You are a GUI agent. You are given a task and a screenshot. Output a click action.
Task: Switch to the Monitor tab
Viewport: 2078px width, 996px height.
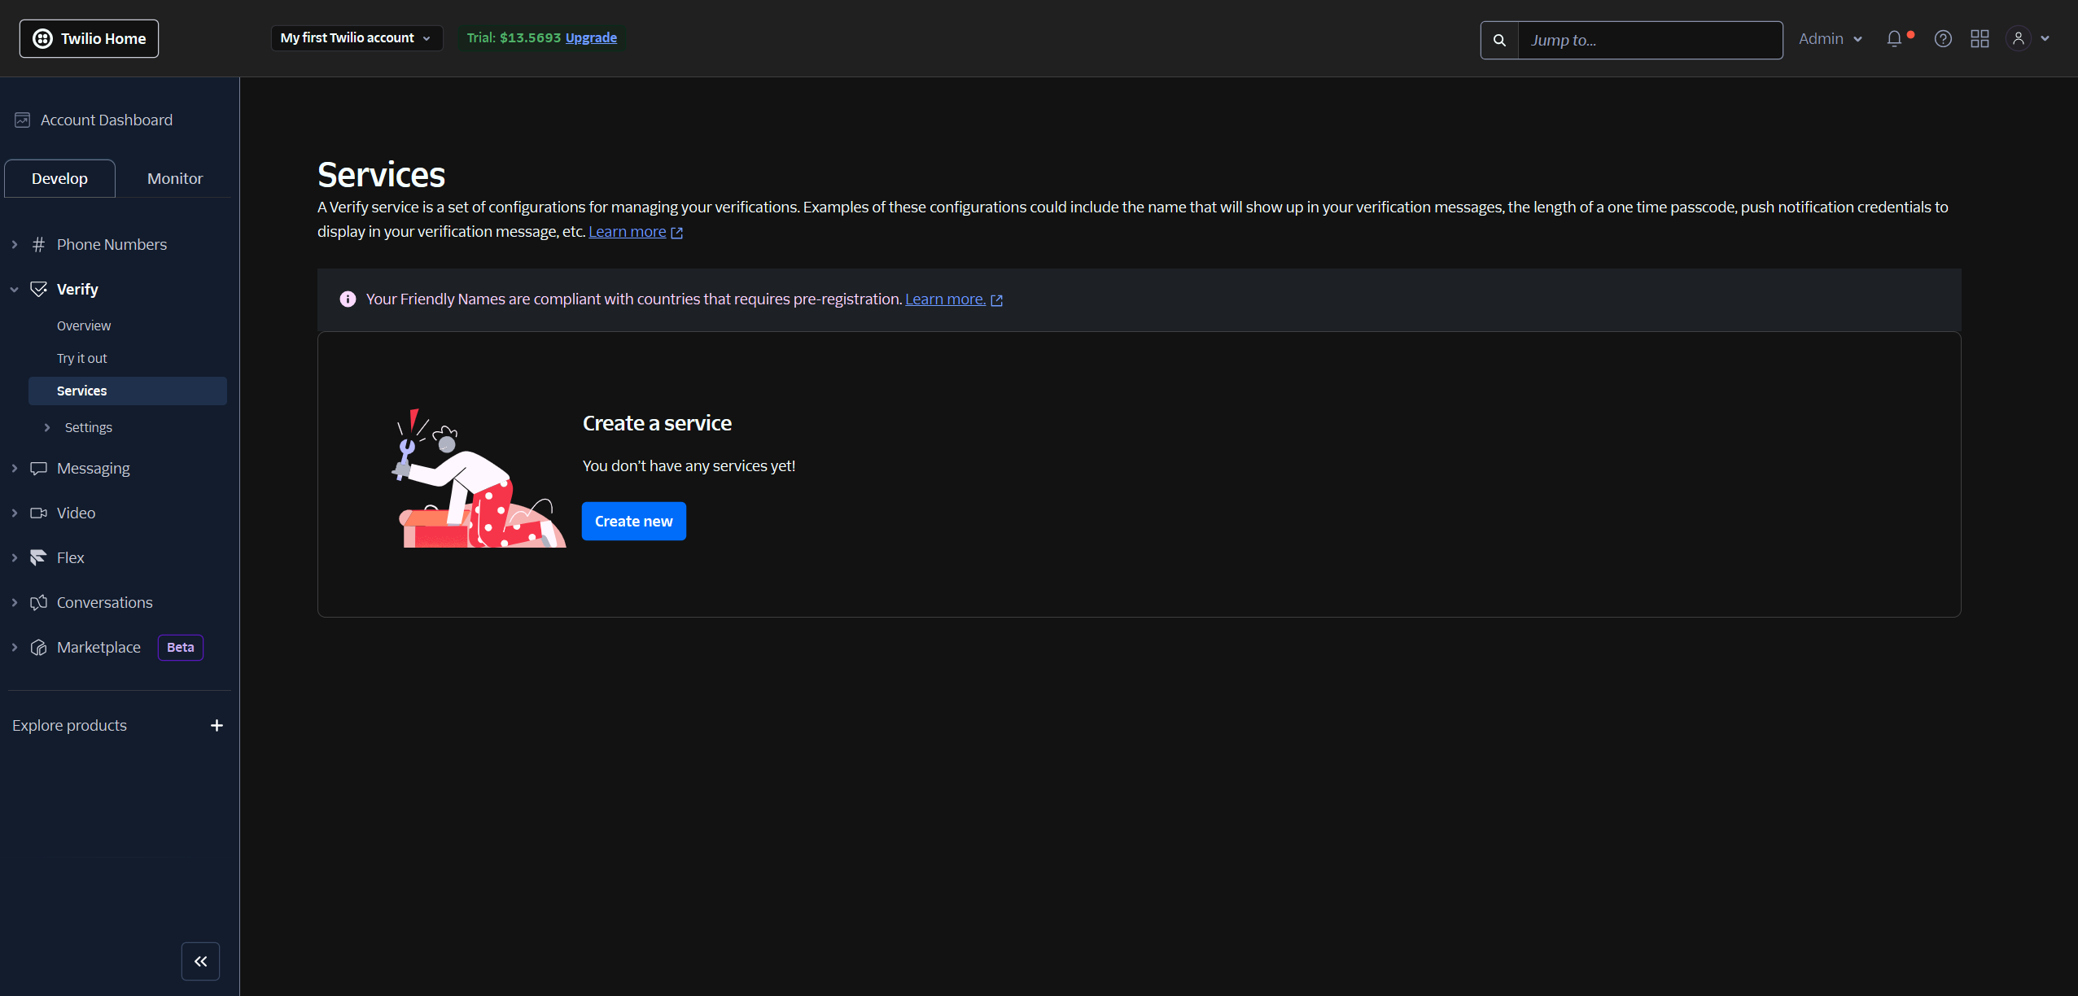[174, 178]
